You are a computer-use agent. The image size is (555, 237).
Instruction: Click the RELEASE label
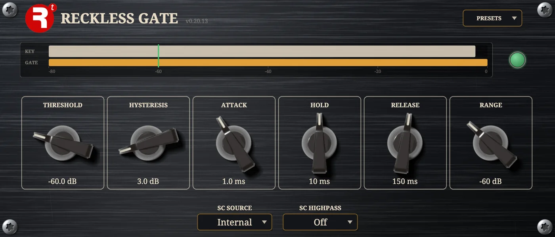click(405, 105)
